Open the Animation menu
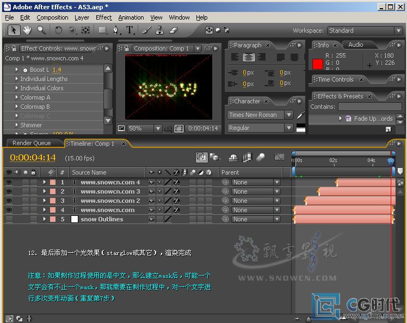This screenshot has height=323, width=407. click(131, 17)
